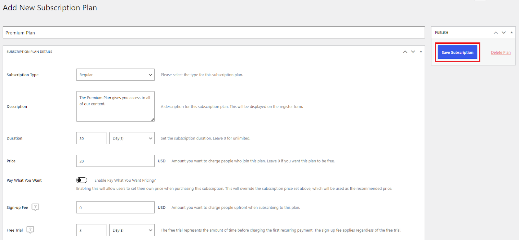Click the 'Pay What You Want' label

point(24,180)
